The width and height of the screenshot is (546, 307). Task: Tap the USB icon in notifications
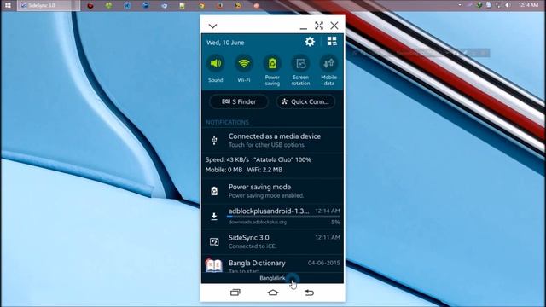pyautogui.click(x=214, y=140)
